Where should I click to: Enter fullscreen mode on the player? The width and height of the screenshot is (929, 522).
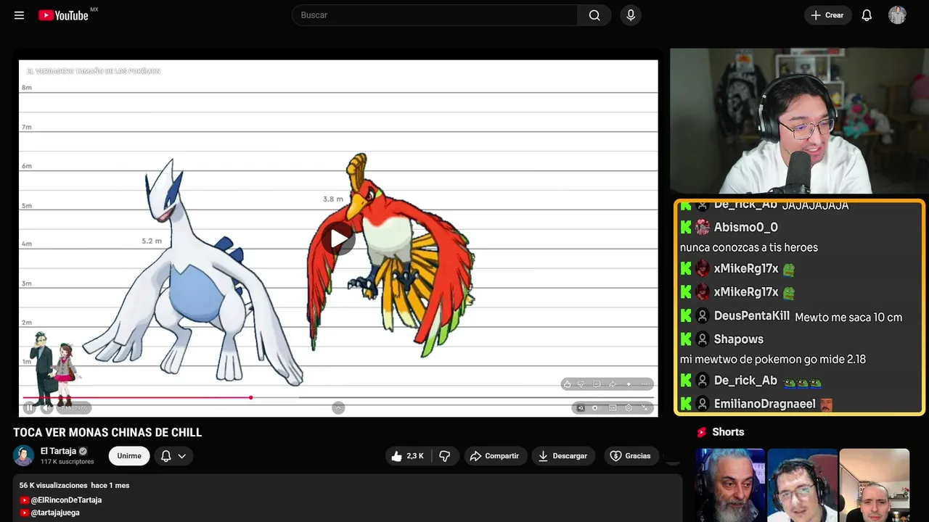click(x=644, y=408)
